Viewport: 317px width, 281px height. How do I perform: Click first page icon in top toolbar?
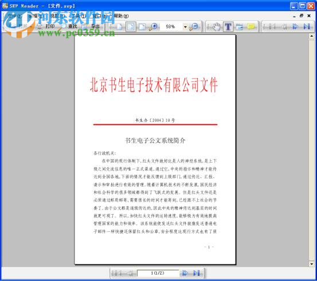coord(272,26)
